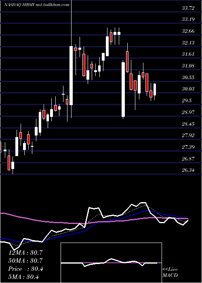This screenshot has width=202, height=283.
Task: Select the 26.34 price axis label
Action: click(188, 170)
